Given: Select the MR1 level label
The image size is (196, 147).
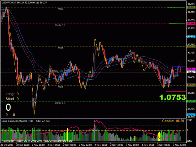Looking at the screenshot, I should tap(61, 48).
